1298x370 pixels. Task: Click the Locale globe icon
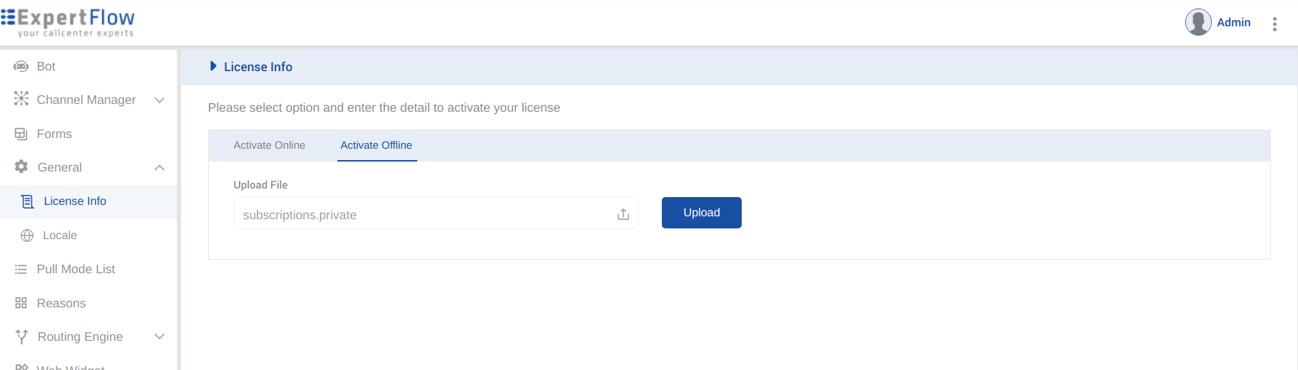tap(27, 236)
